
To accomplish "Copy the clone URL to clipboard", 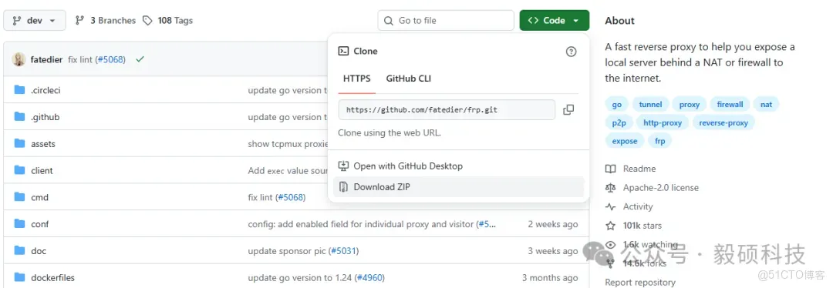I will coord(568,110).
